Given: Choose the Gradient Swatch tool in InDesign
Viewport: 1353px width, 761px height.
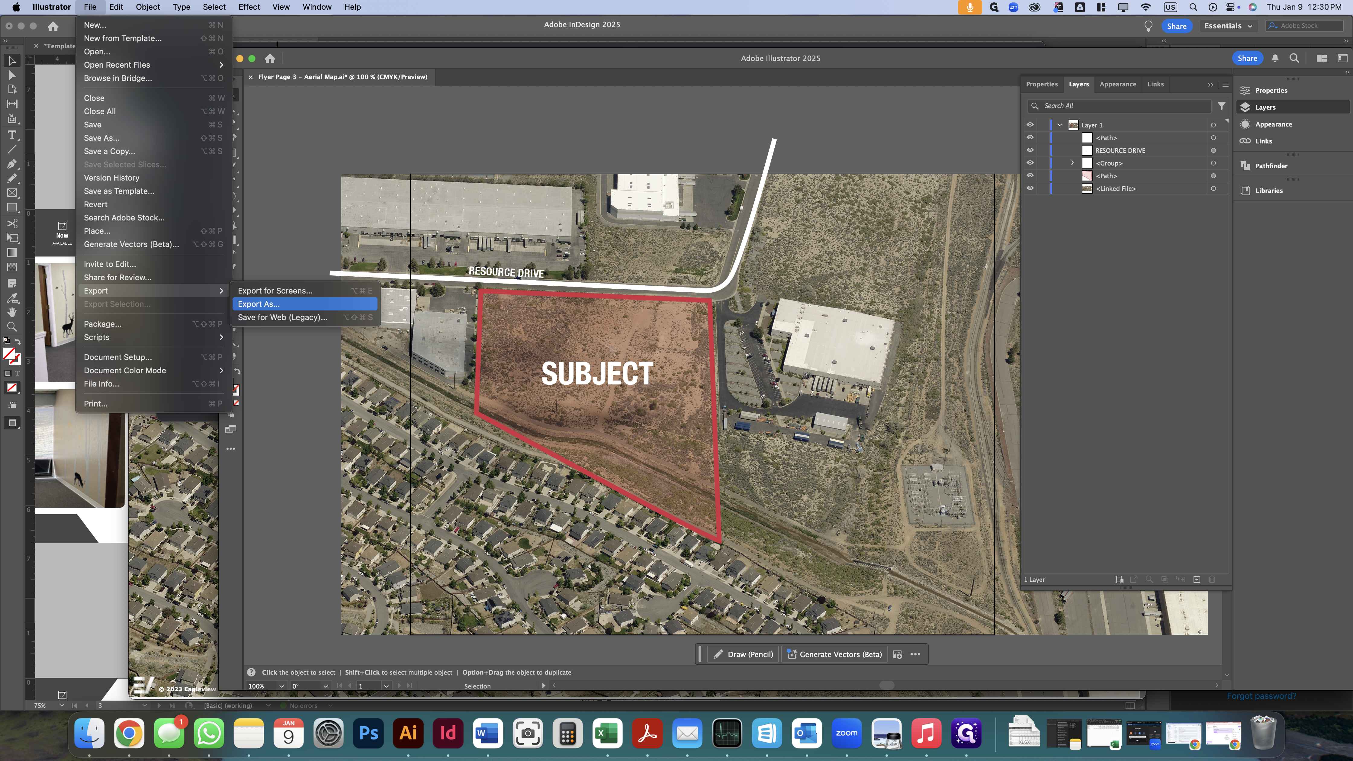Looking at the screenshot, I should coord(12,253).
